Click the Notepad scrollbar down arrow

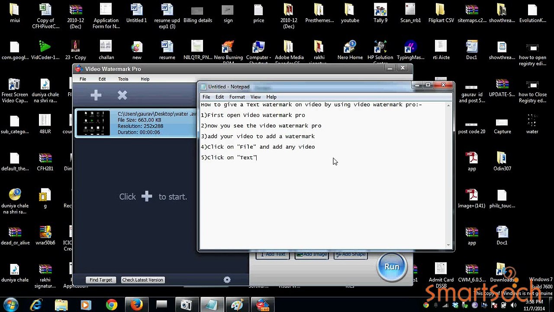coord(448,245)
